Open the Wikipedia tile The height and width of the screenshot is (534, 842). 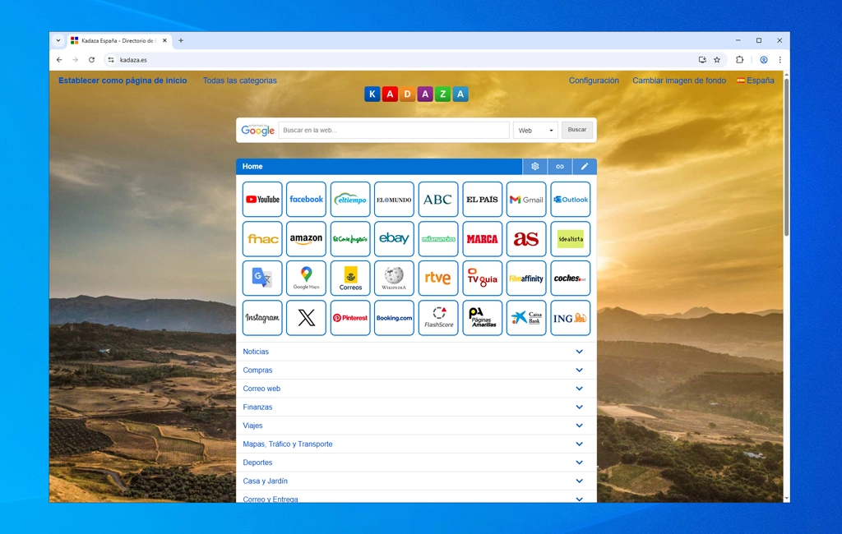pyautogui.click(x=394, y=278)
